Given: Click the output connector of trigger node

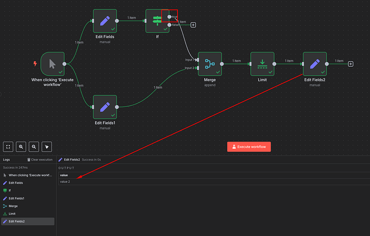Looking at the screenshot, I should coord(64,64).
